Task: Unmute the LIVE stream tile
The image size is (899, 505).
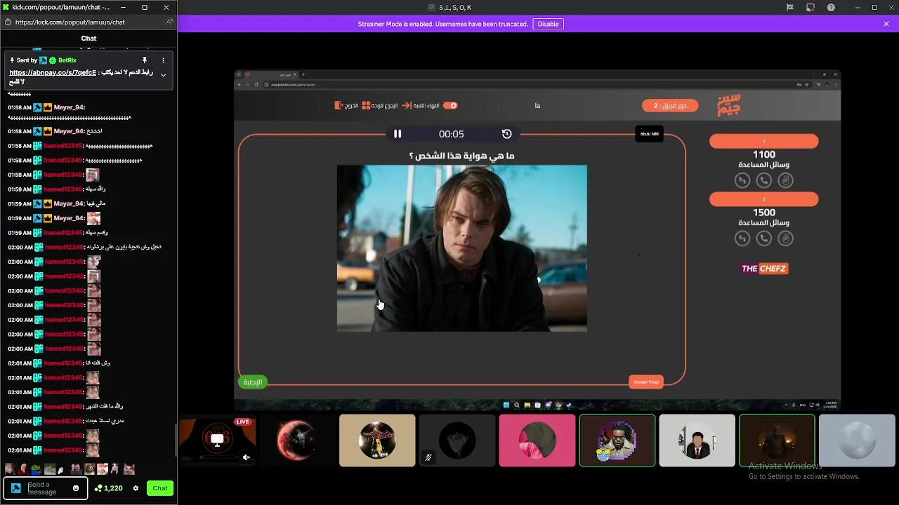Action: [247, 457]
